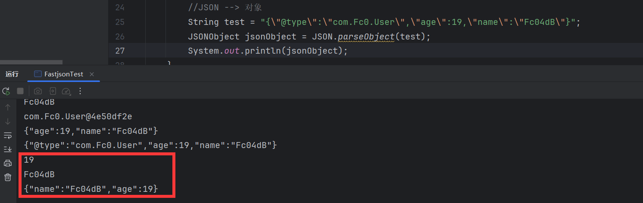This screenshot has width=643, height=203.
Task: Select the FastjsonTest run tab
Action: 63,74
